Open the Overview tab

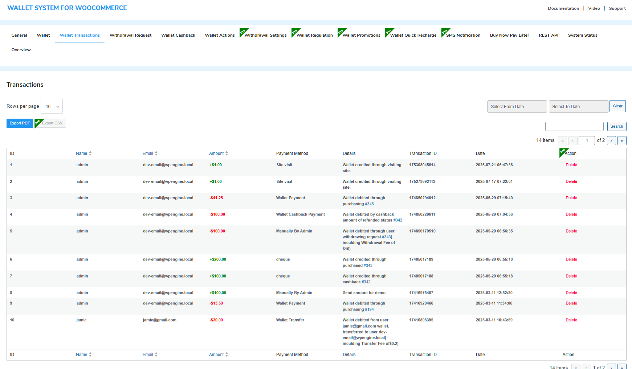click(x=21, y=50)
